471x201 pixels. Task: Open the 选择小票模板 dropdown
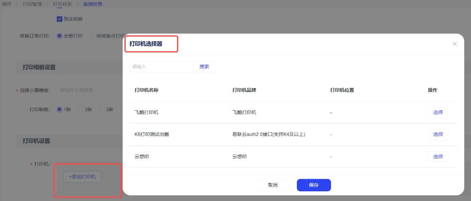(x=89, y=90)
